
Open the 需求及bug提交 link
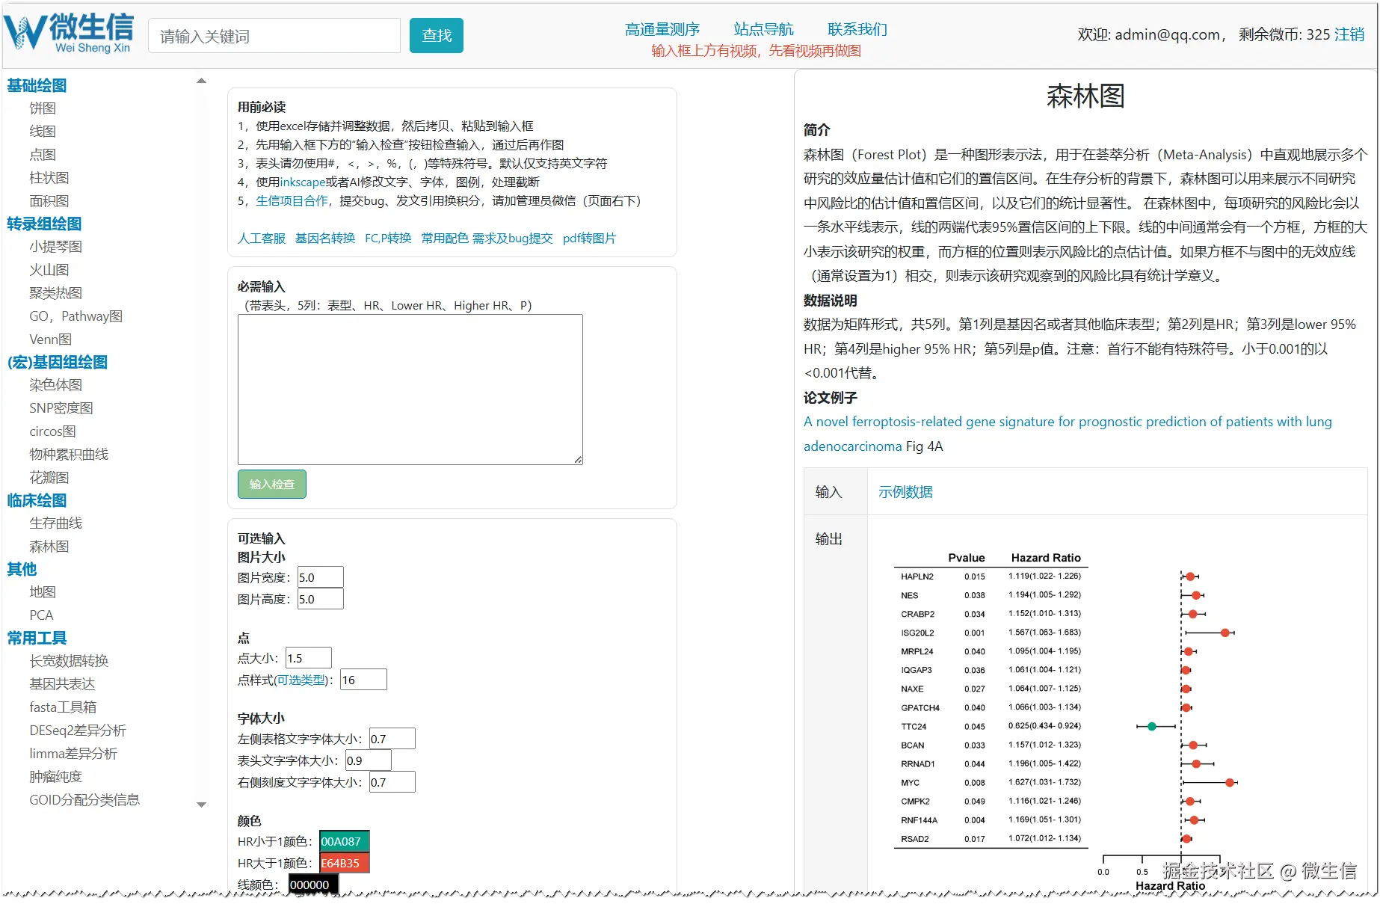coord(513,238)
